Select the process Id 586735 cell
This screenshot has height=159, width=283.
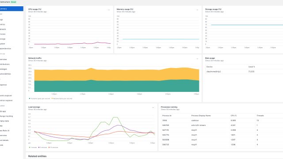pos(165,144)
